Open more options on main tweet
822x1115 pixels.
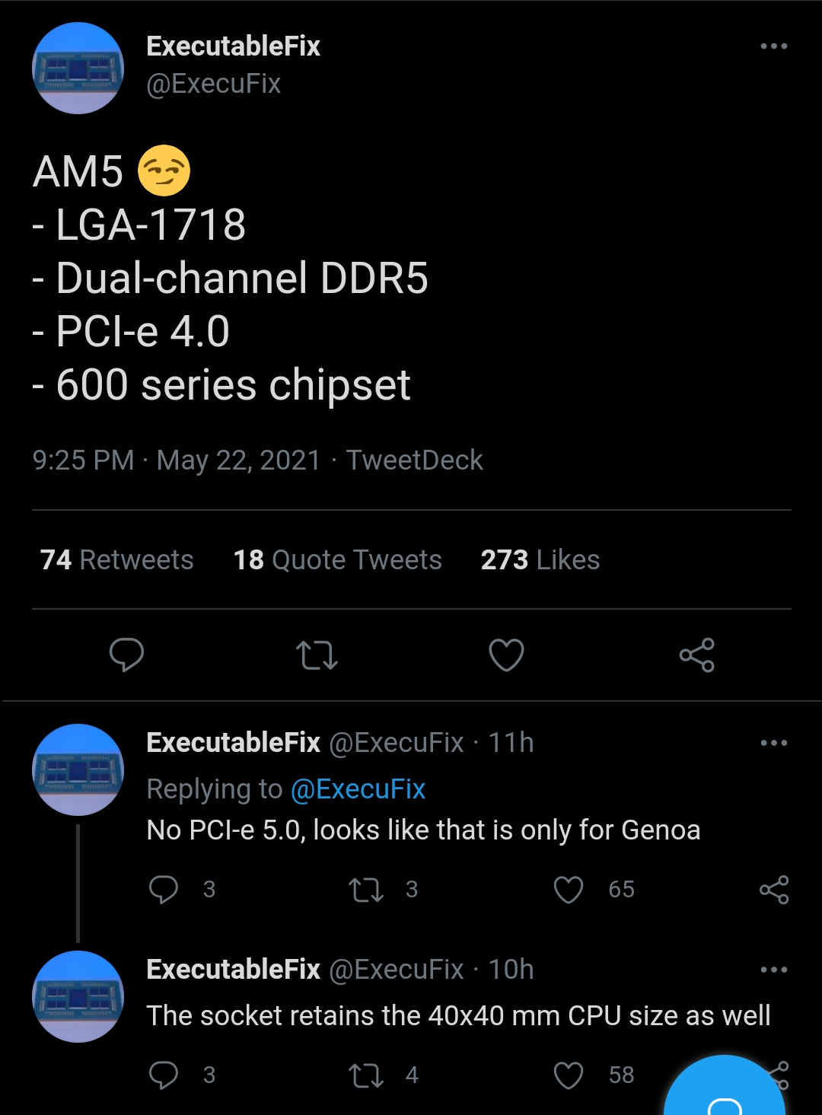click(x=773, y=46)
